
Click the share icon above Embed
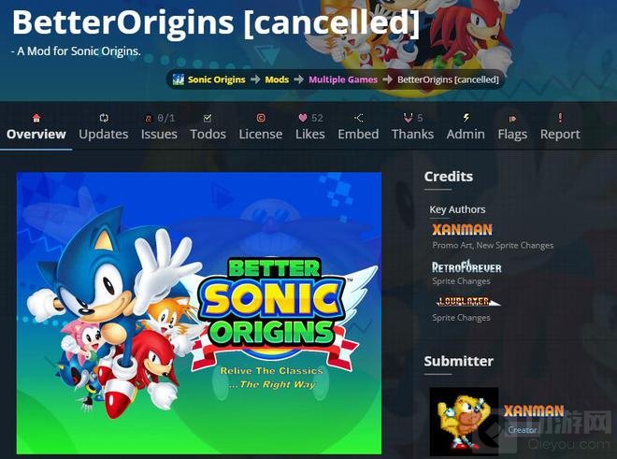(358, 118)
